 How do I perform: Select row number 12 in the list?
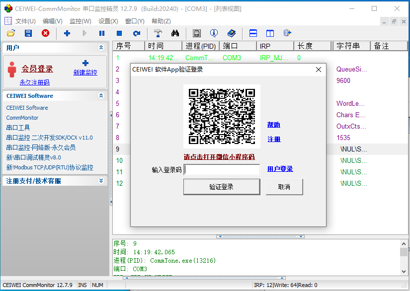(x=119, y=183)
